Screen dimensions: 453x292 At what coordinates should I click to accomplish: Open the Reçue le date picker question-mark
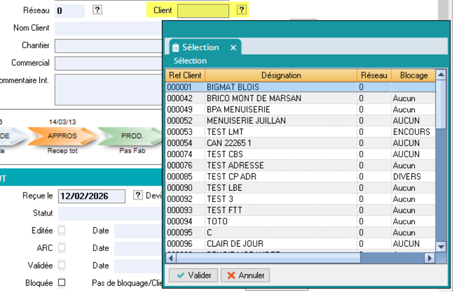[x=138, y=195]
